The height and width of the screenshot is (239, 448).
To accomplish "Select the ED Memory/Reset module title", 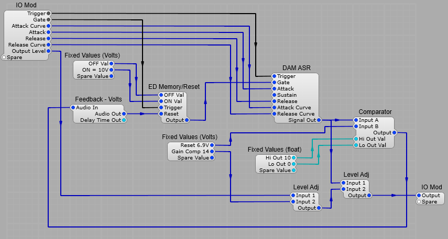I will (173, 86).
